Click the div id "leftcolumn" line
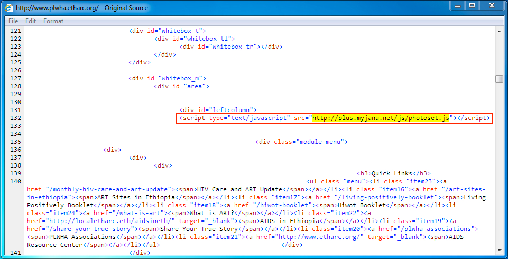Image resolution: width=508 pixels, height=259 pixels. (218, 110)
